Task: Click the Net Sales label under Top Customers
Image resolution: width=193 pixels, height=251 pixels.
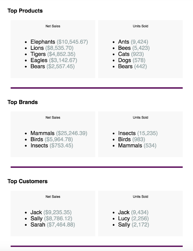Action: coord(53,197)
